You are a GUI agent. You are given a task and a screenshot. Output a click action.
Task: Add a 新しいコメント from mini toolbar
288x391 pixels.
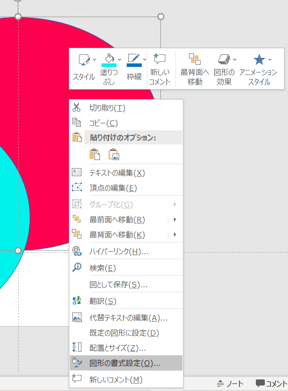[x=160, y=69]
